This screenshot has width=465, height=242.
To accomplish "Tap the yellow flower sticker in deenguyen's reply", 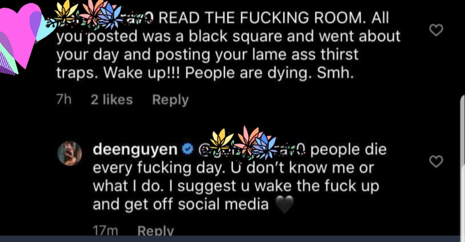I will 222,141.
